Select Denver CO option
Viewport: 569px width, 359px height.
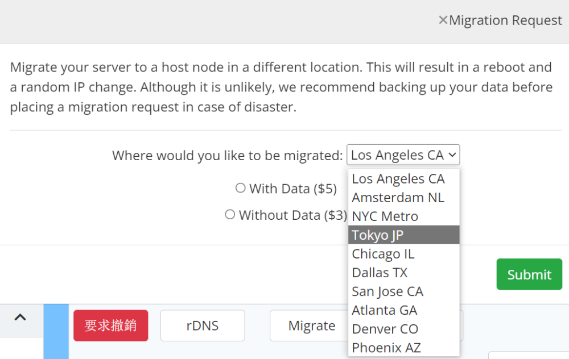(403, 329)
